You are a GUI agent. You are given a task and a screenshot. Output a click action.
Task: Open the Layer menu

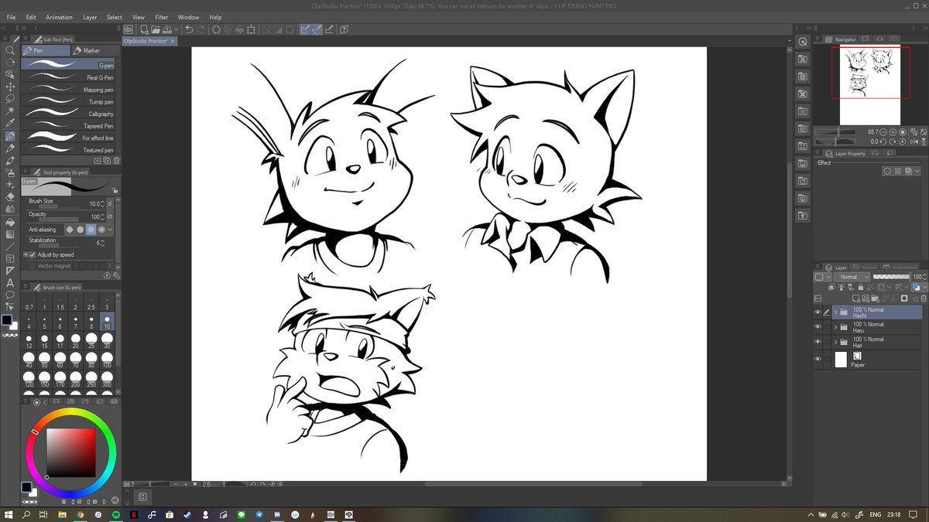(90, 17)
